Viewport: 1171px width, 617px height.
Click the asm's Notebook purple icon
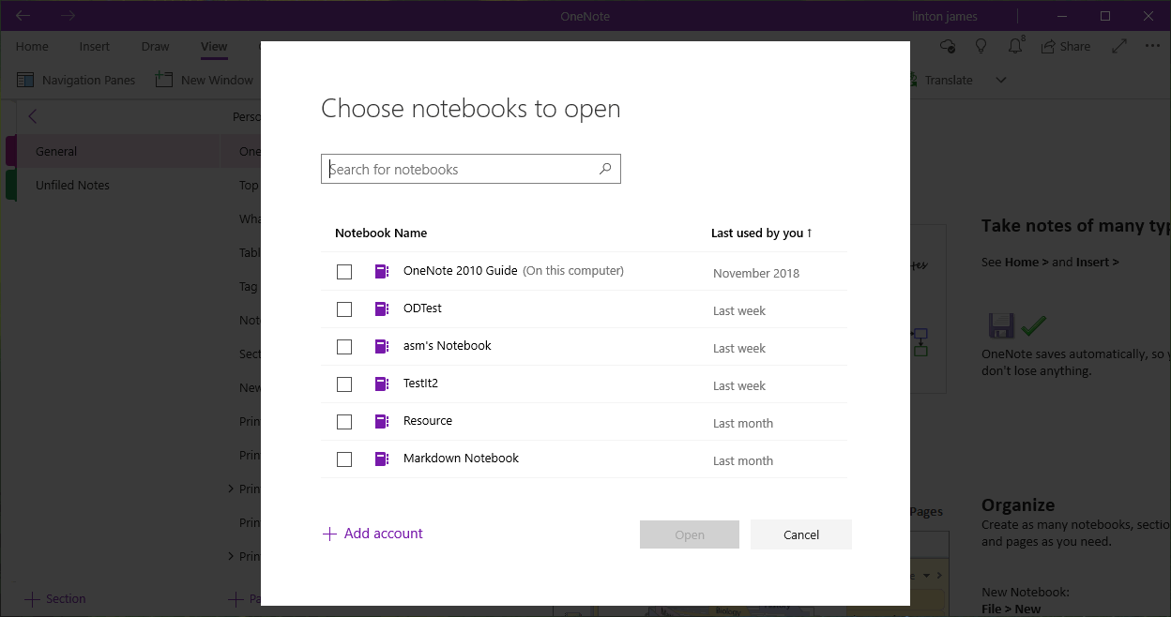click(x=381, y=347)
